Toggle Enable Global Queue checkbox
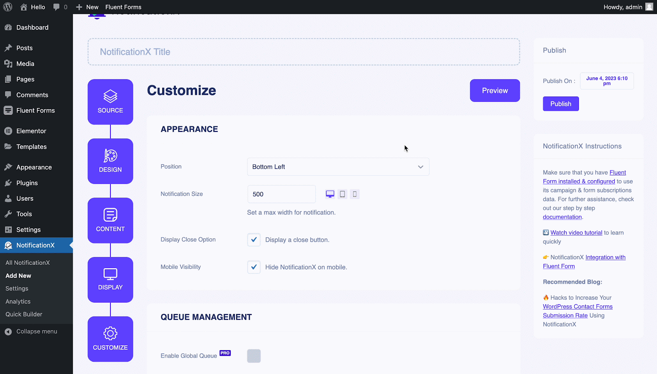 [254, 356]
